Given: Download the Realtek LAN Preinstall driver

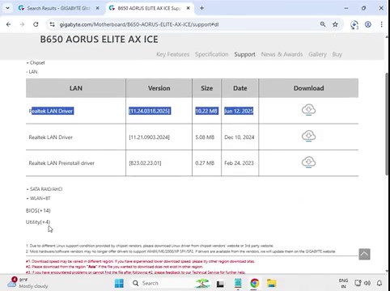Looking at the screenshot, I should tap(308, 162).
